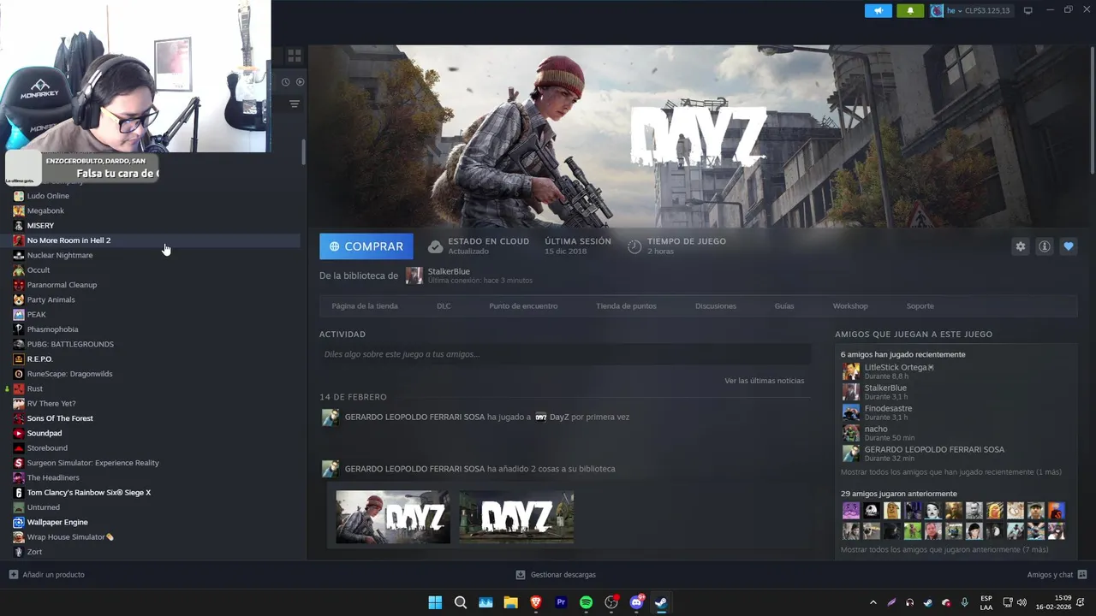Click Añadir un producto

pyautogui.click(x=47, y=575)
